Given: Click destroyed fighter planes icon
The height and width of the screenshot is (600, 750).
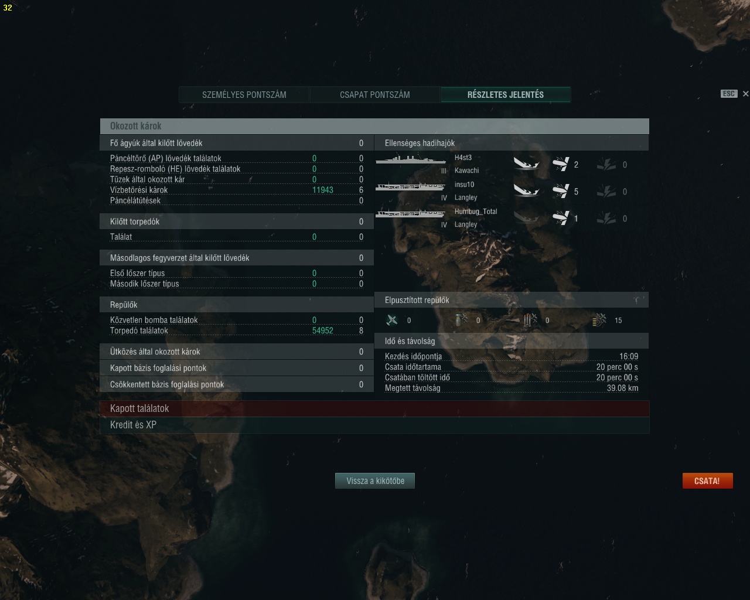Looking at the screenshot, I should (x=392, y=320).
